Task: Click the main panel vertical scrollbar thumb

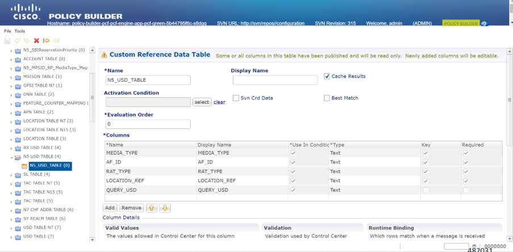Action: coord(509,100)
